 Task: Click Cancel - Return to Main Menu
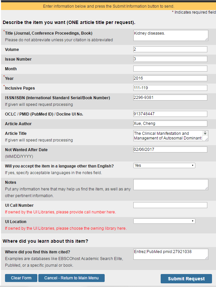pyautogui.click(x=71, y=278)
